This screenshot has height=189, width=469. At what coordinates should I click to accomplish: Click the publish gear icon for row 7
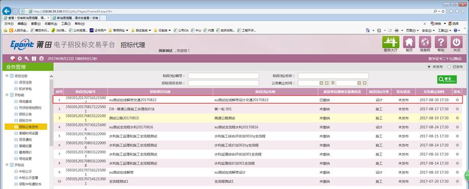pyautogui.click(x=457, y=155)
